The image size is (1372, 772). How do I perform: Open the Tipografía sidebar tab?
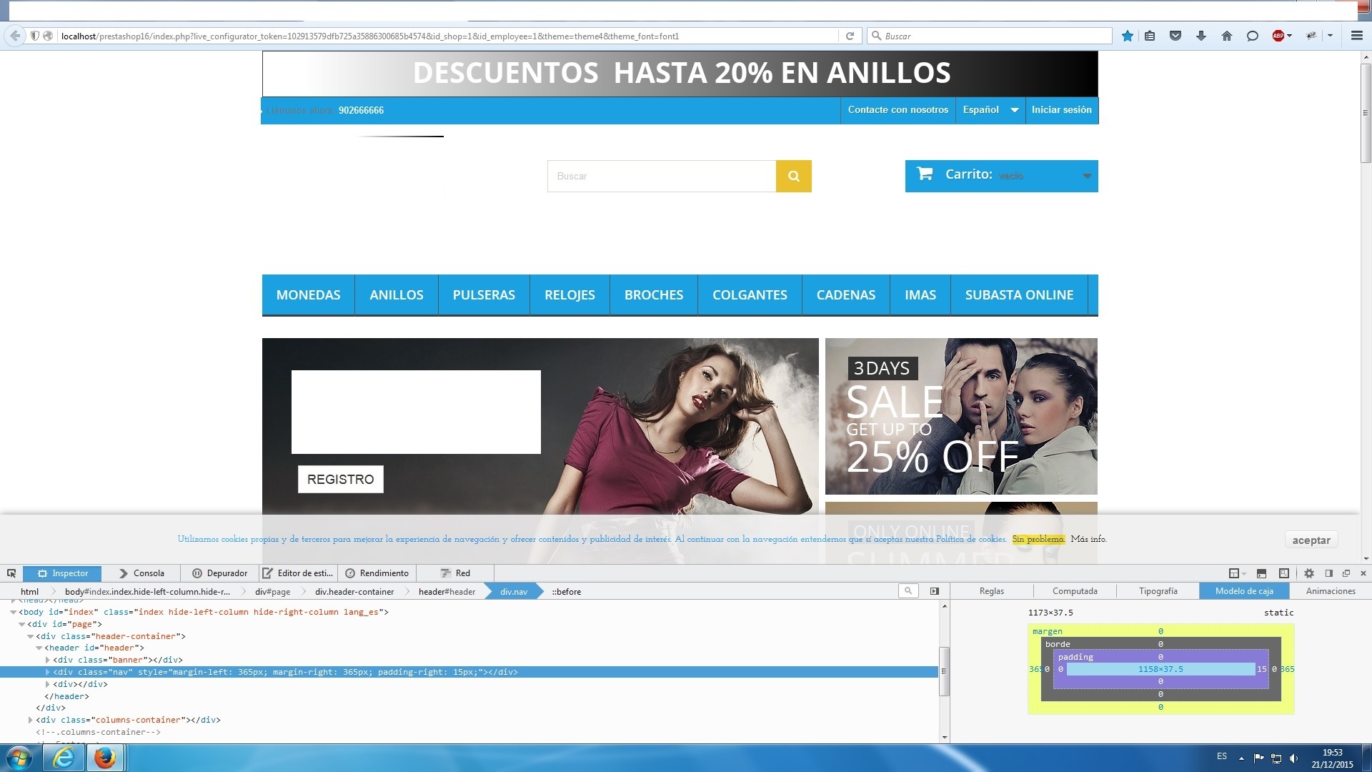click(x=1158, y=591)
